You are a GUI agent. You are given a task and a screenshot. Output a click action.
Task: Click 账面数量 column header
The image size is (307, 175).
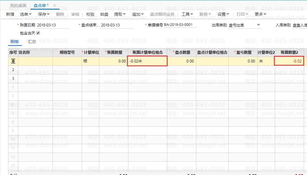114,52
